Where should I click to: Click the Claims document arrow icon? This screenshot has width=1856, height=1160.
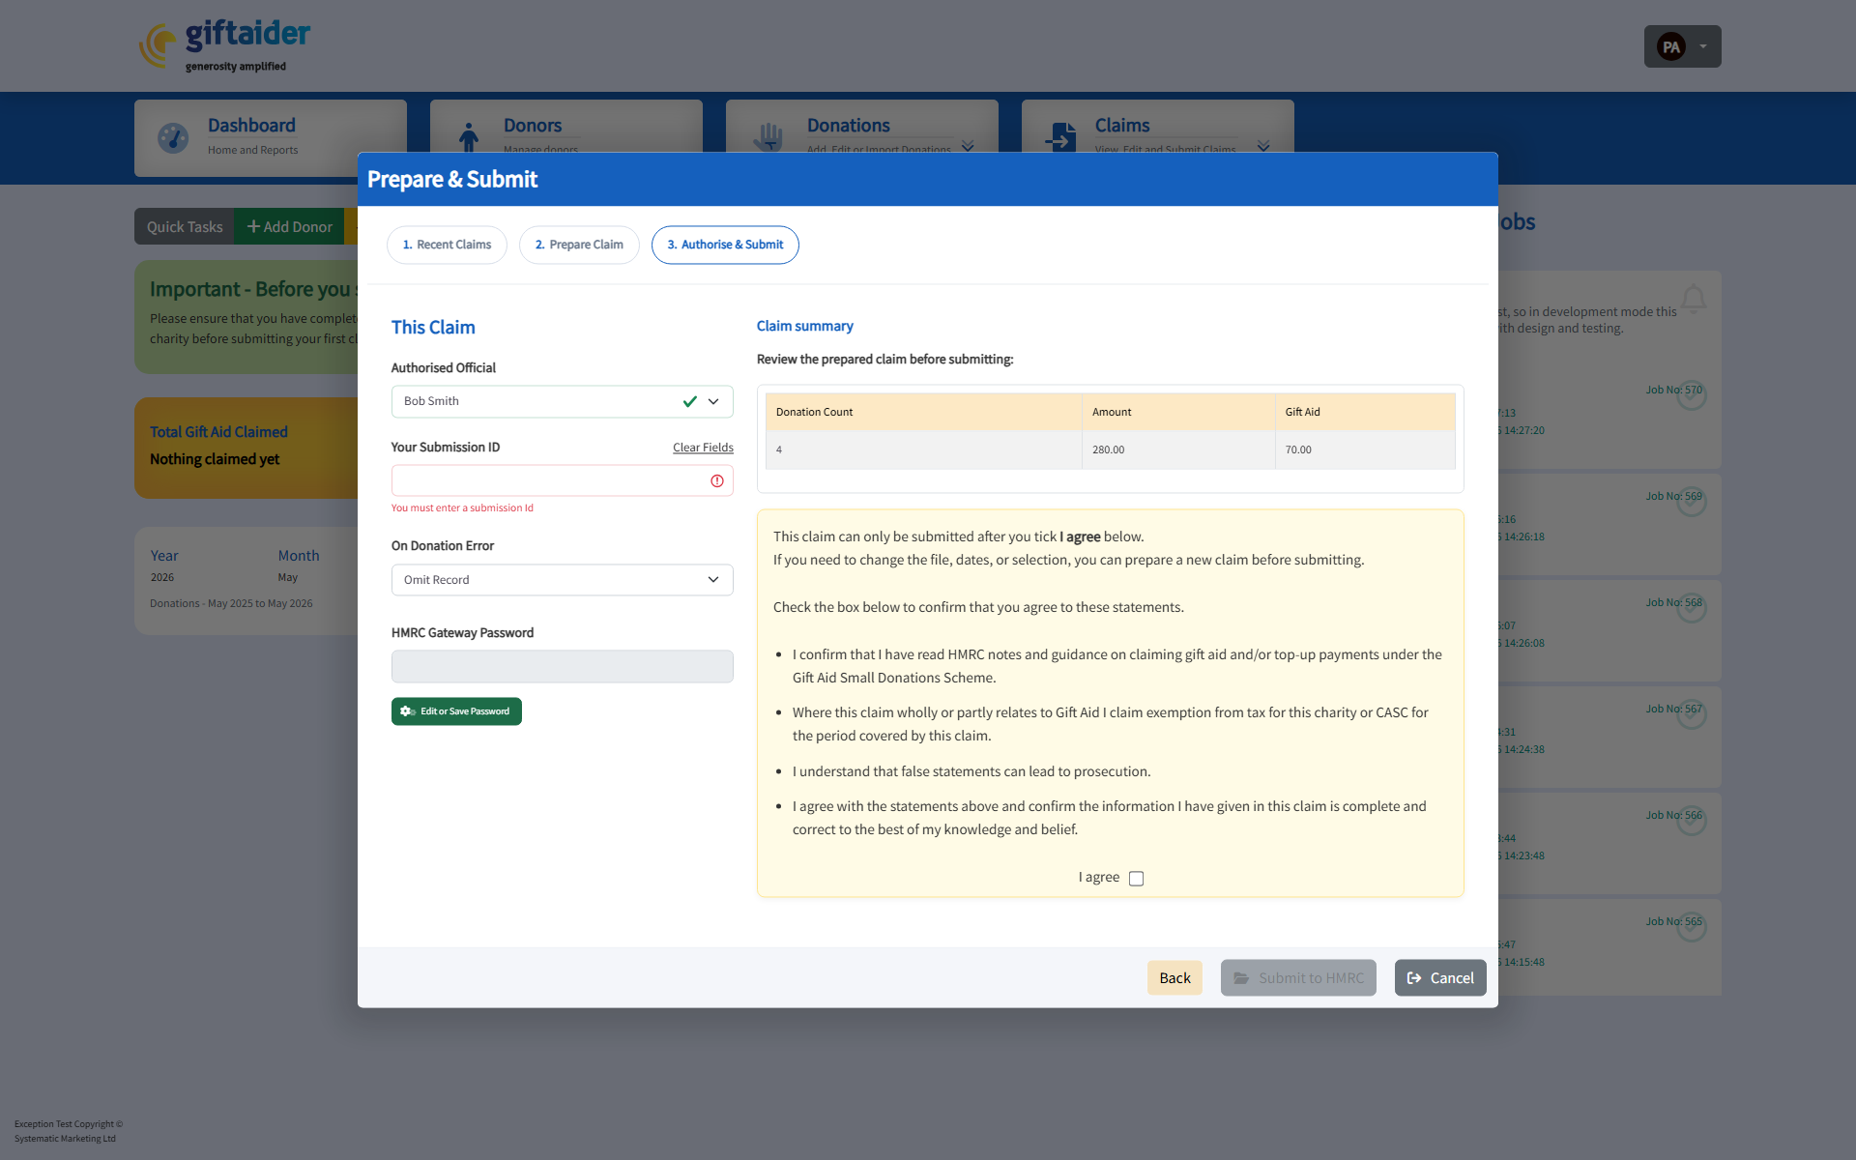(1060, 136)
